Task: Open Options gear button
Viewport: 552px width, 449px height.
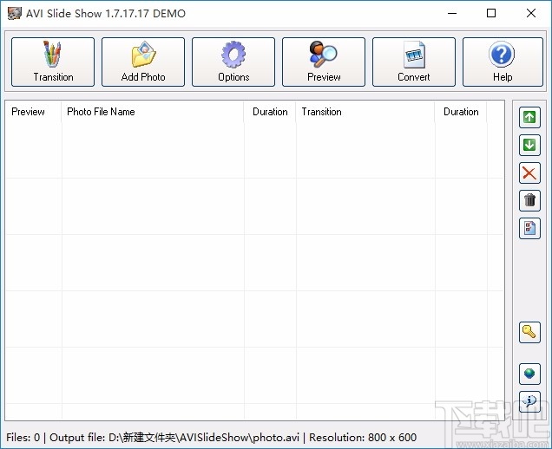Action: click(233, 62)
